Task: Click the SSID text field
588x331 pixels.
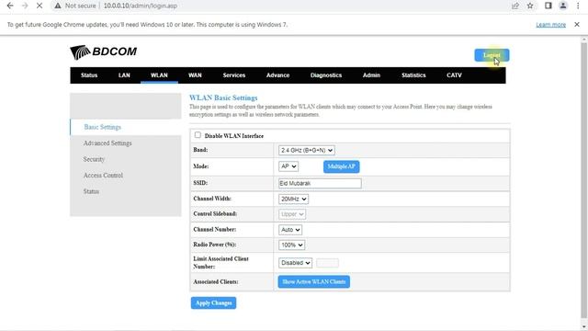Action: tap(320, 183)
